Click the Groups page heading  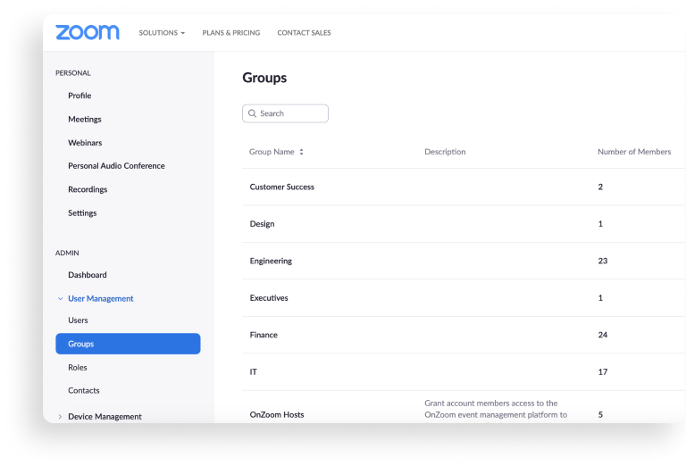(264, 78)
